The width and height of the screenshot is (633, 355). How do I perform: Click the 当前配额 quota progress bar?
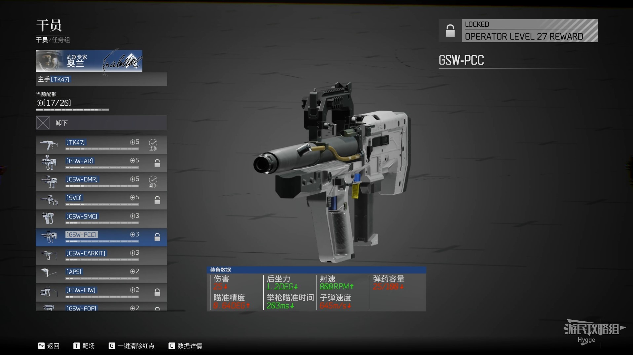(72, 110)
